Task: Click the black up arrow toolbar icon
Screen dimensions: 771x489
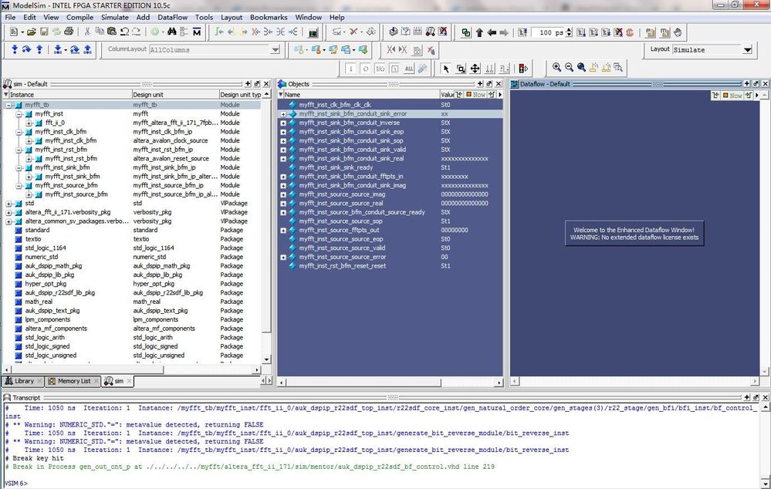Action: 479,33
